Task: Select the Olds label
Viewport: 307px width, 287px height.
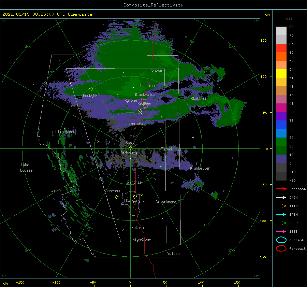Action: click(130, 142)
